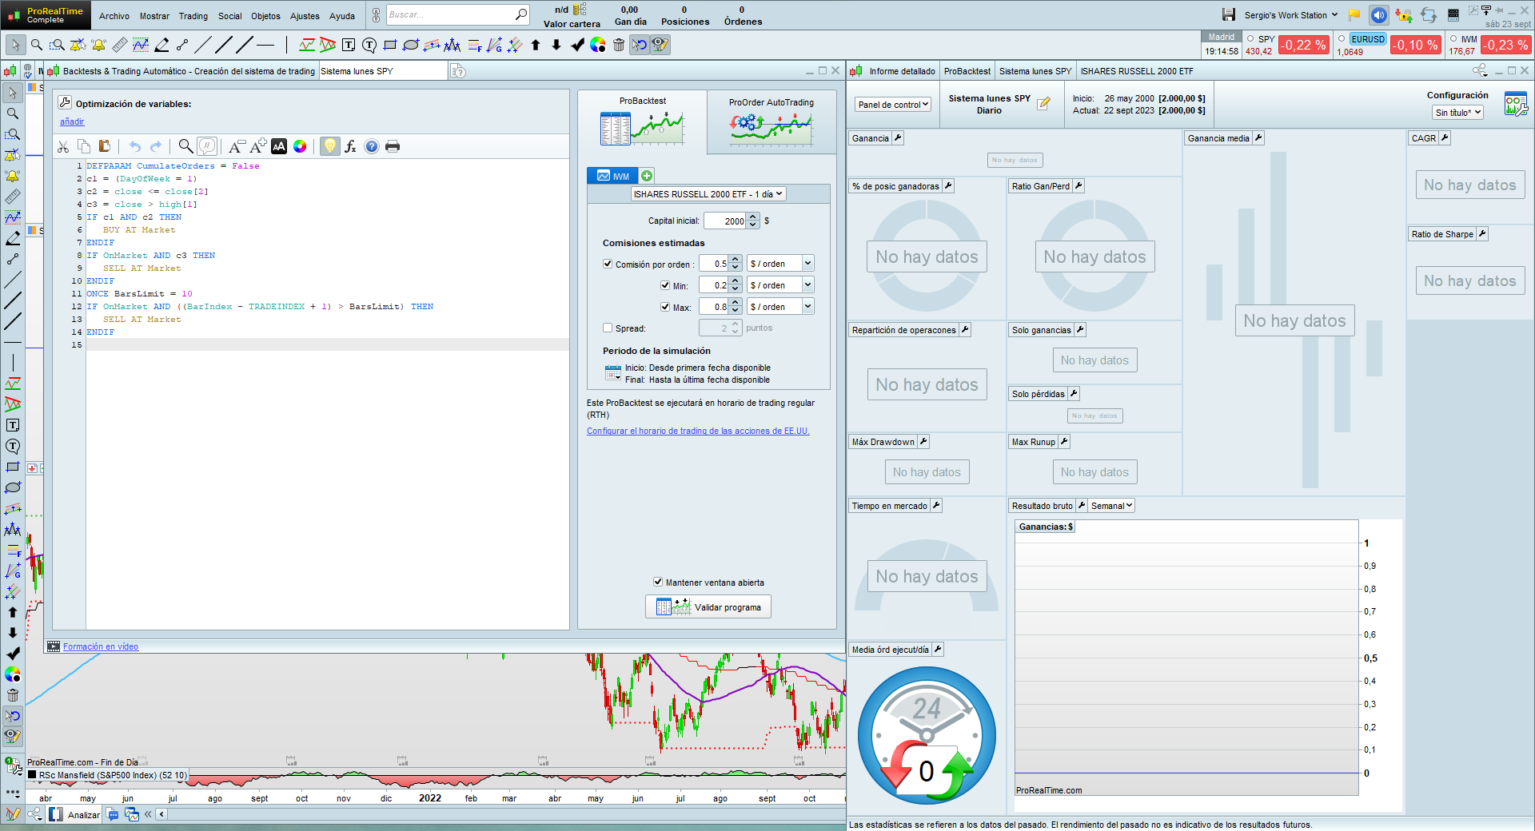
Task: Open the color wheel in the top toolbar
Action: pos(598,45)
